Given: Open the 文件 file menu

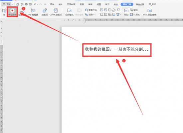Looking at the screenshot, I should coord(7,4).
